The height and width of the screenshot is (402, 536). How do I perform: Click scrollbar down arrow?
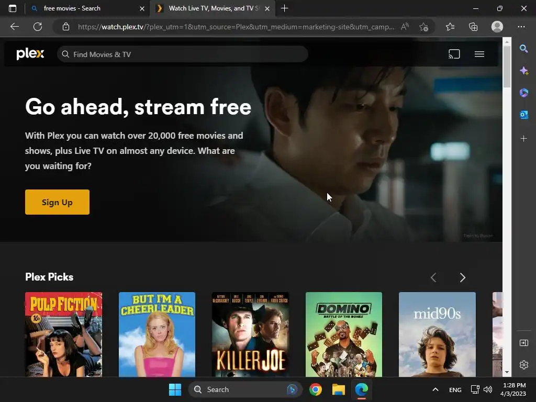pyautogui.click(x=507, y=372)
